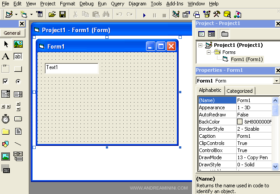Image resolution: width=280 pixels, height=194 pixels.
Task: Open the Debug menu
Action: point(87,4)
